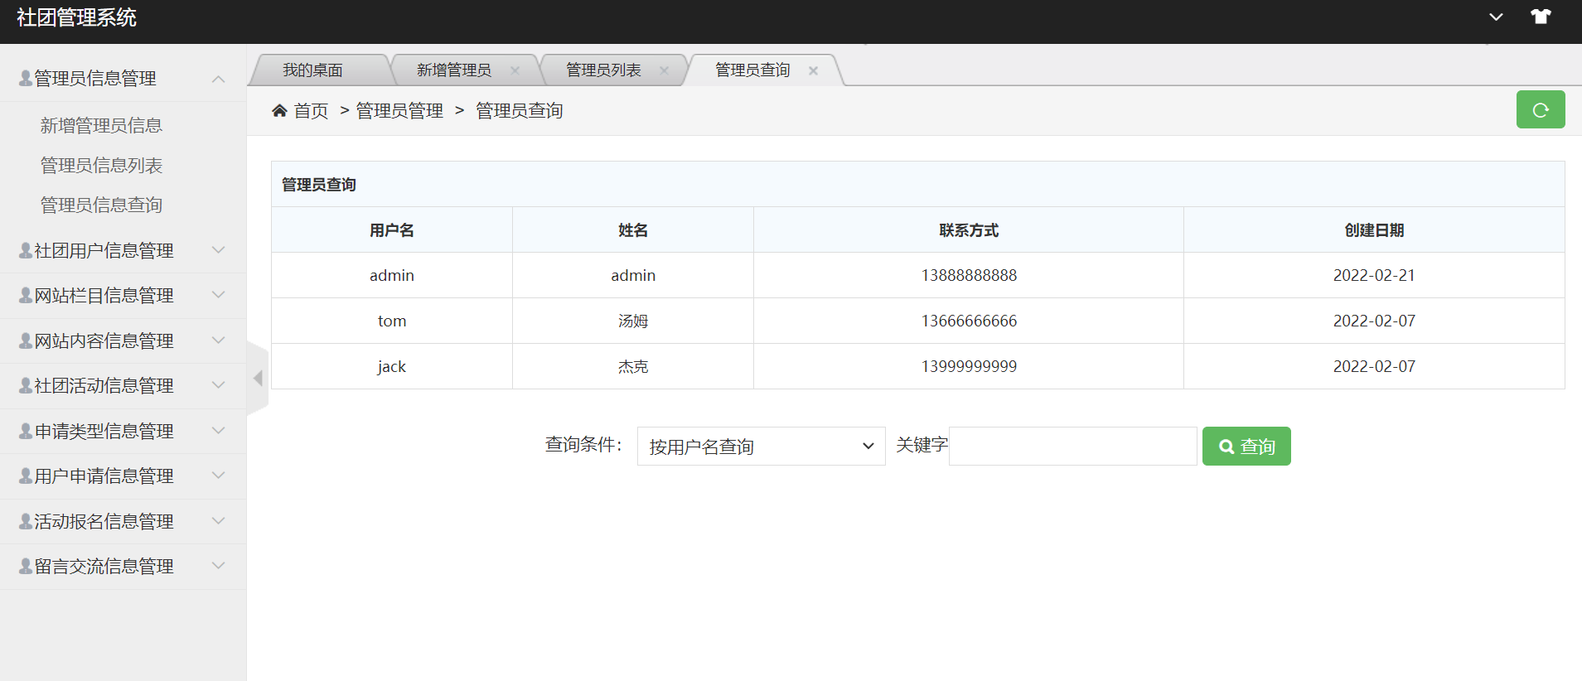Viewport: 1582px width, 681px height.
Task: Click the user icon beside 网站内容信息管理
Action: point(26,340)
